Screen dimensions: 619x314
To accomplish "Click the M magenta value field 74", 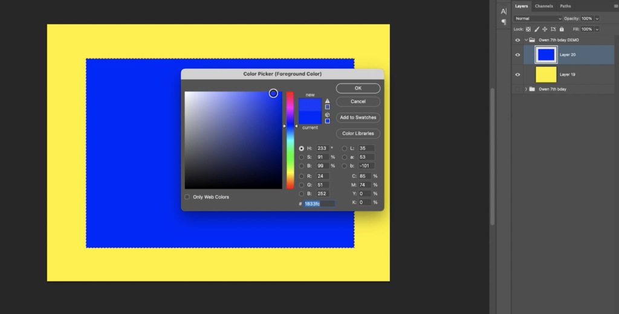I will pyautogui.click(x=365, y=185).
